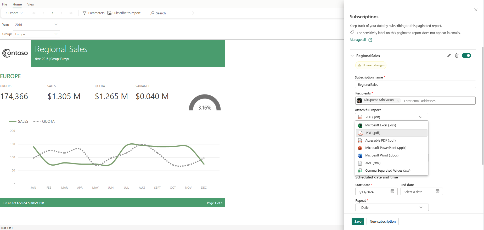This screenshot has width=484, height=230.
Task: Click the pencil edit icon for RegionalSales
Action: 449,55
